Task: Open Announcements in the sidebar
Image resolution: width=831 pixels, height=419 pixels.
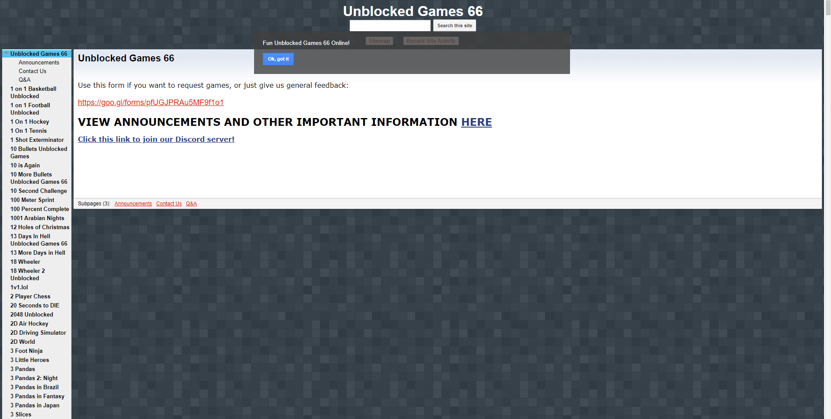Action: point(39,63)
